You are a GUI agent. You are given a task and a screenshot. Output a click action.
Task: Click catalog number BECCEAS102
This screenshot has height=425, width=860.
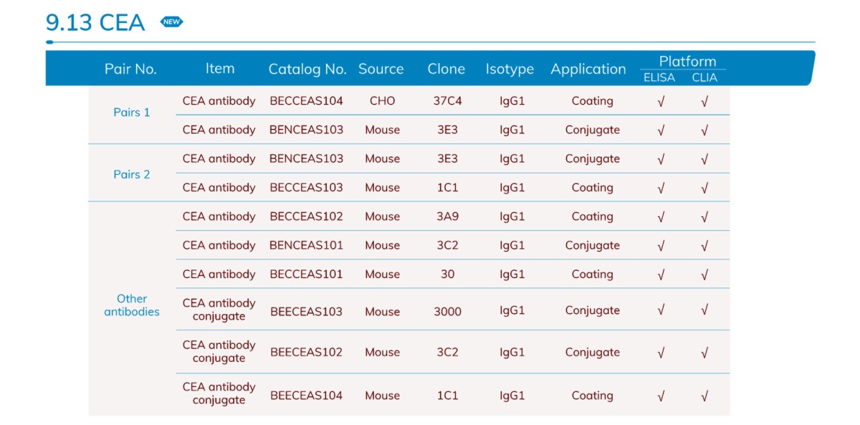(306, 216)
